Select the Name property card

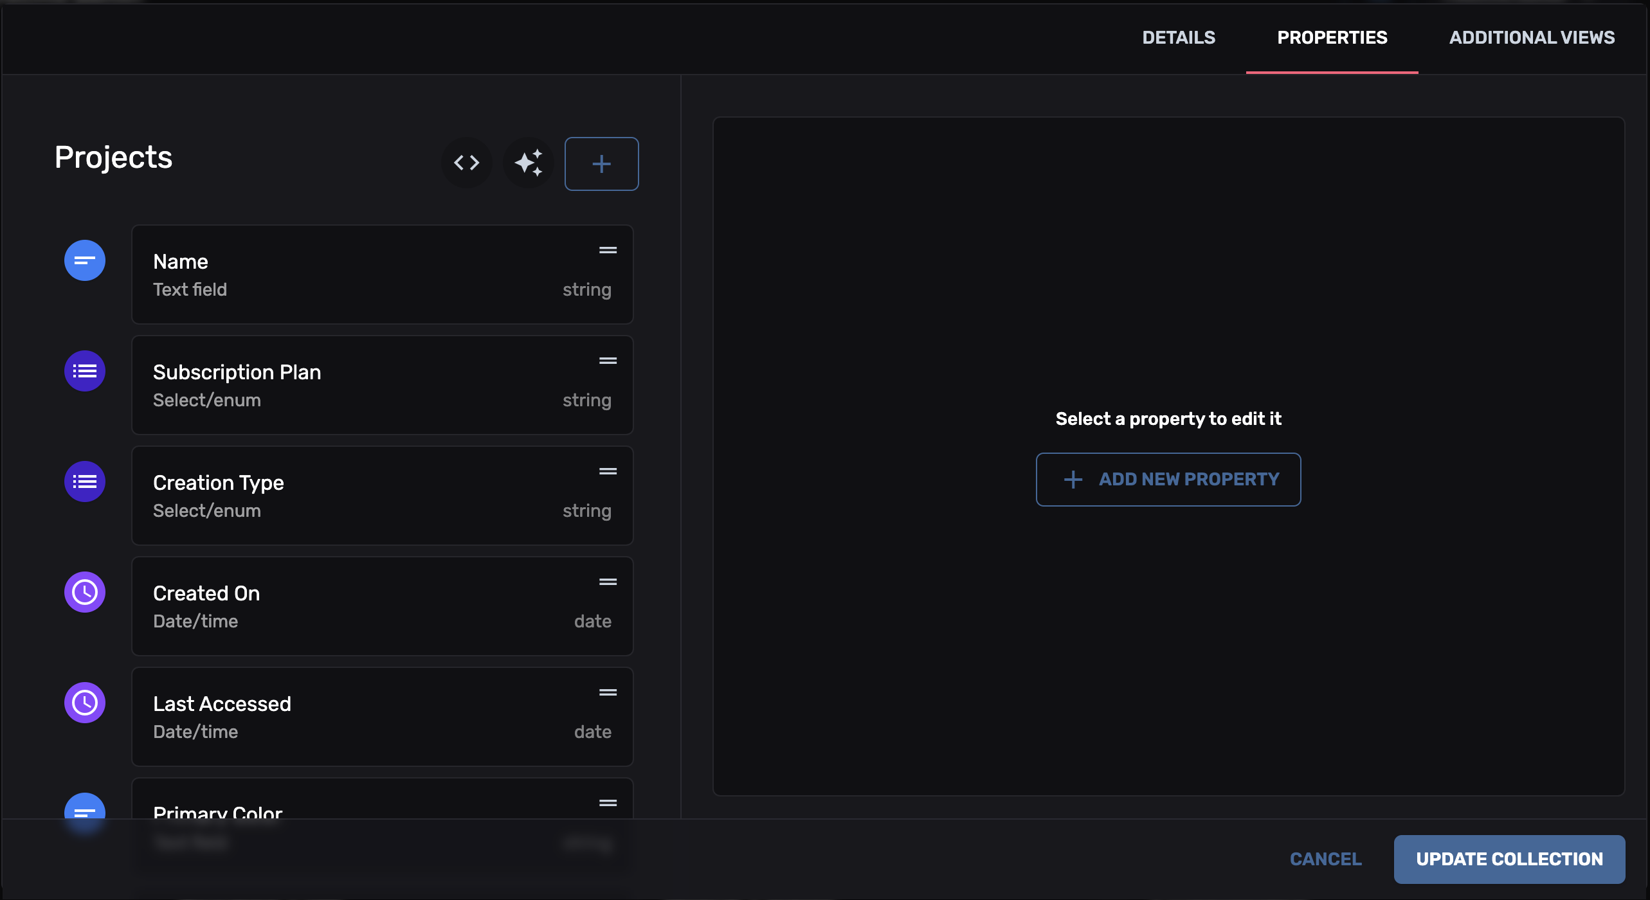pos(382,274)
